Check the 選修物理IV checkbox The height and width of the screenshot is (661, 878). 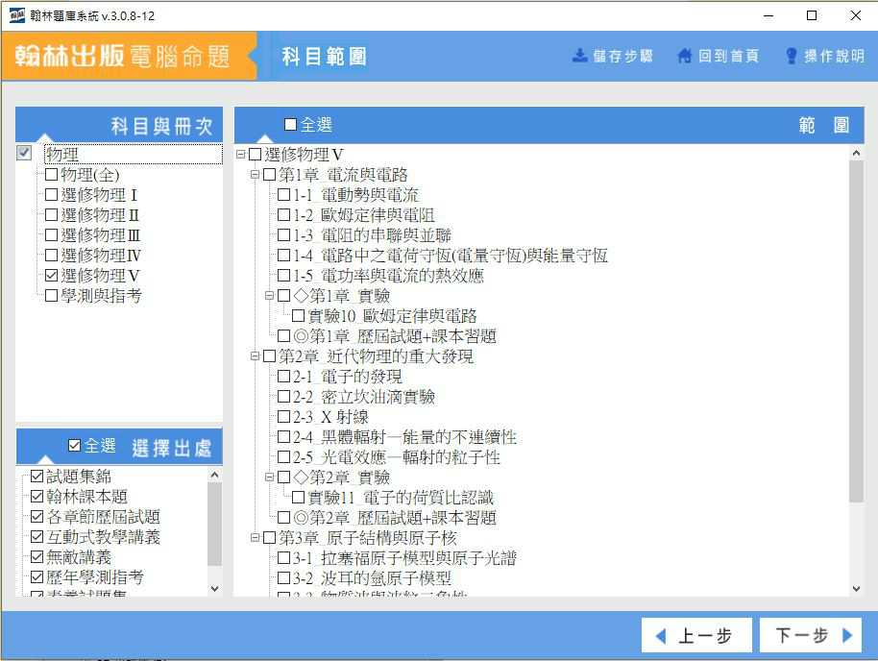[51, 255]
